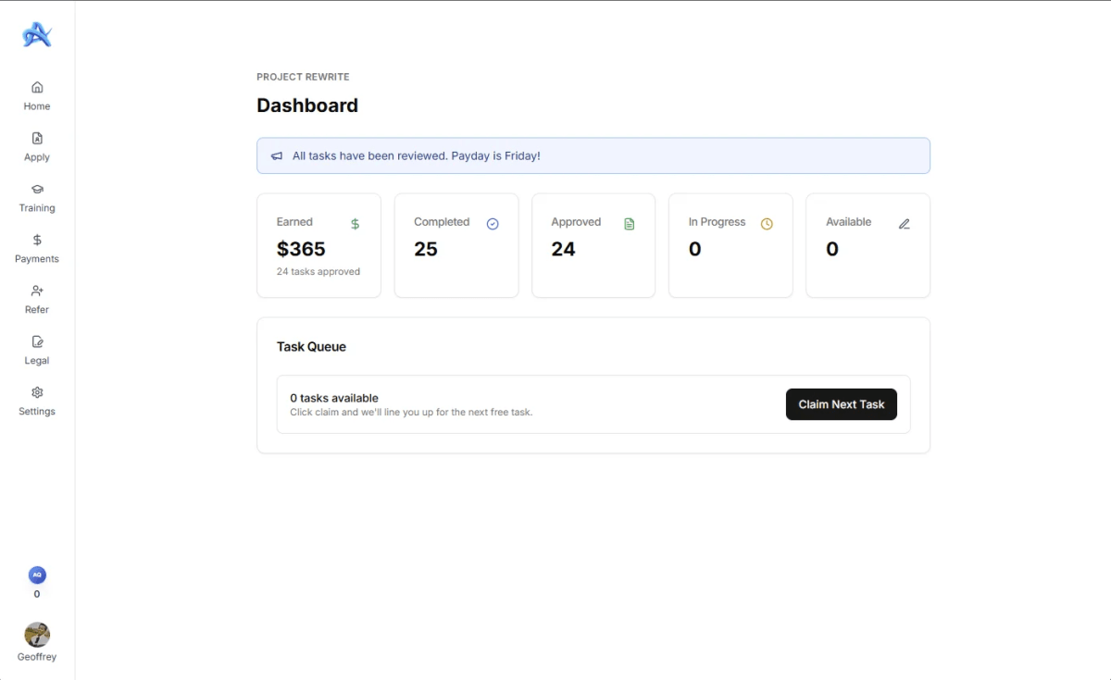
Task: Click the megaphone announcement icon
Action: 277,156
